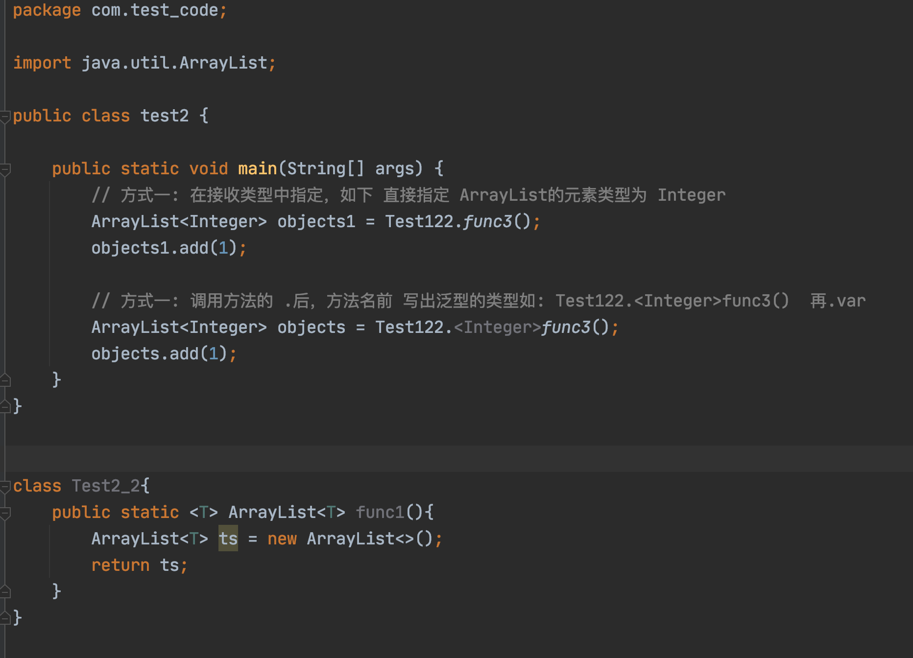Collapse the main method fold marker
Viewport: 913px width, 658px height.
[5, 170]
